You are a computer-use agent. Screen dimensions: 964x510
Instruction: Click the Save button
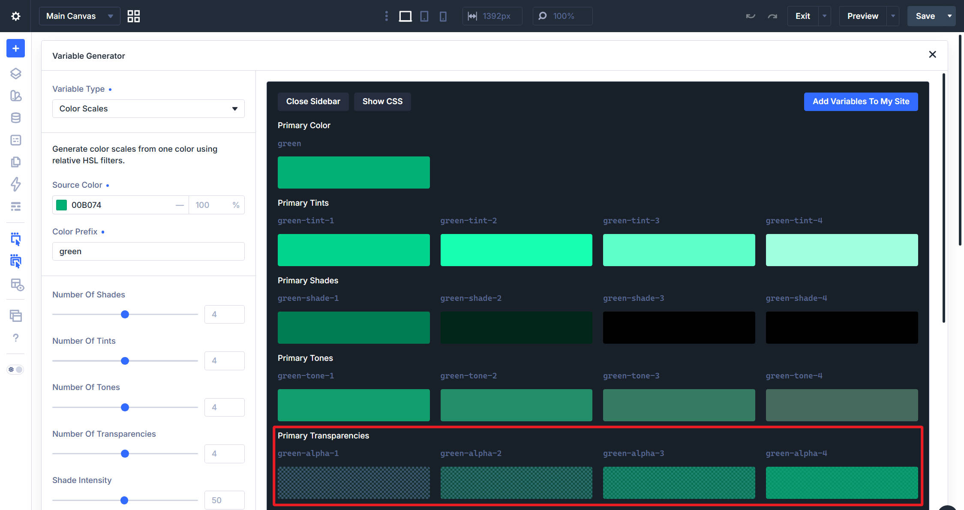pos(925,16)
